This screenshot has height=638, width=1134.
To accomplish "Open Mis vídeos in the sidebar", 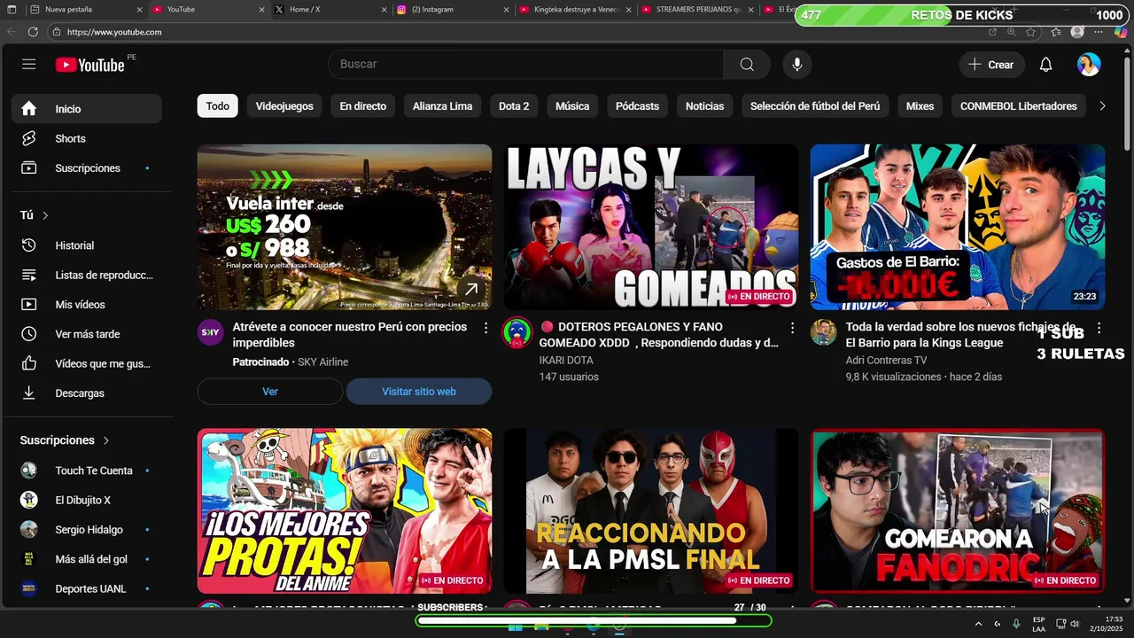I will pyautogui.click(x=86, y=305).
